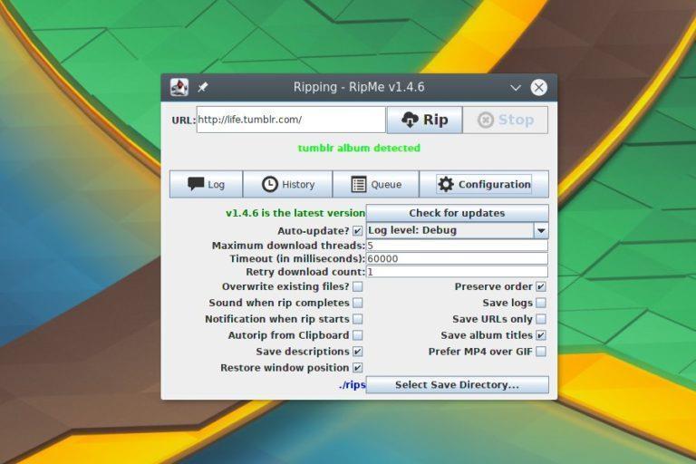Click the ./rips directory link

tap(352, 385)
